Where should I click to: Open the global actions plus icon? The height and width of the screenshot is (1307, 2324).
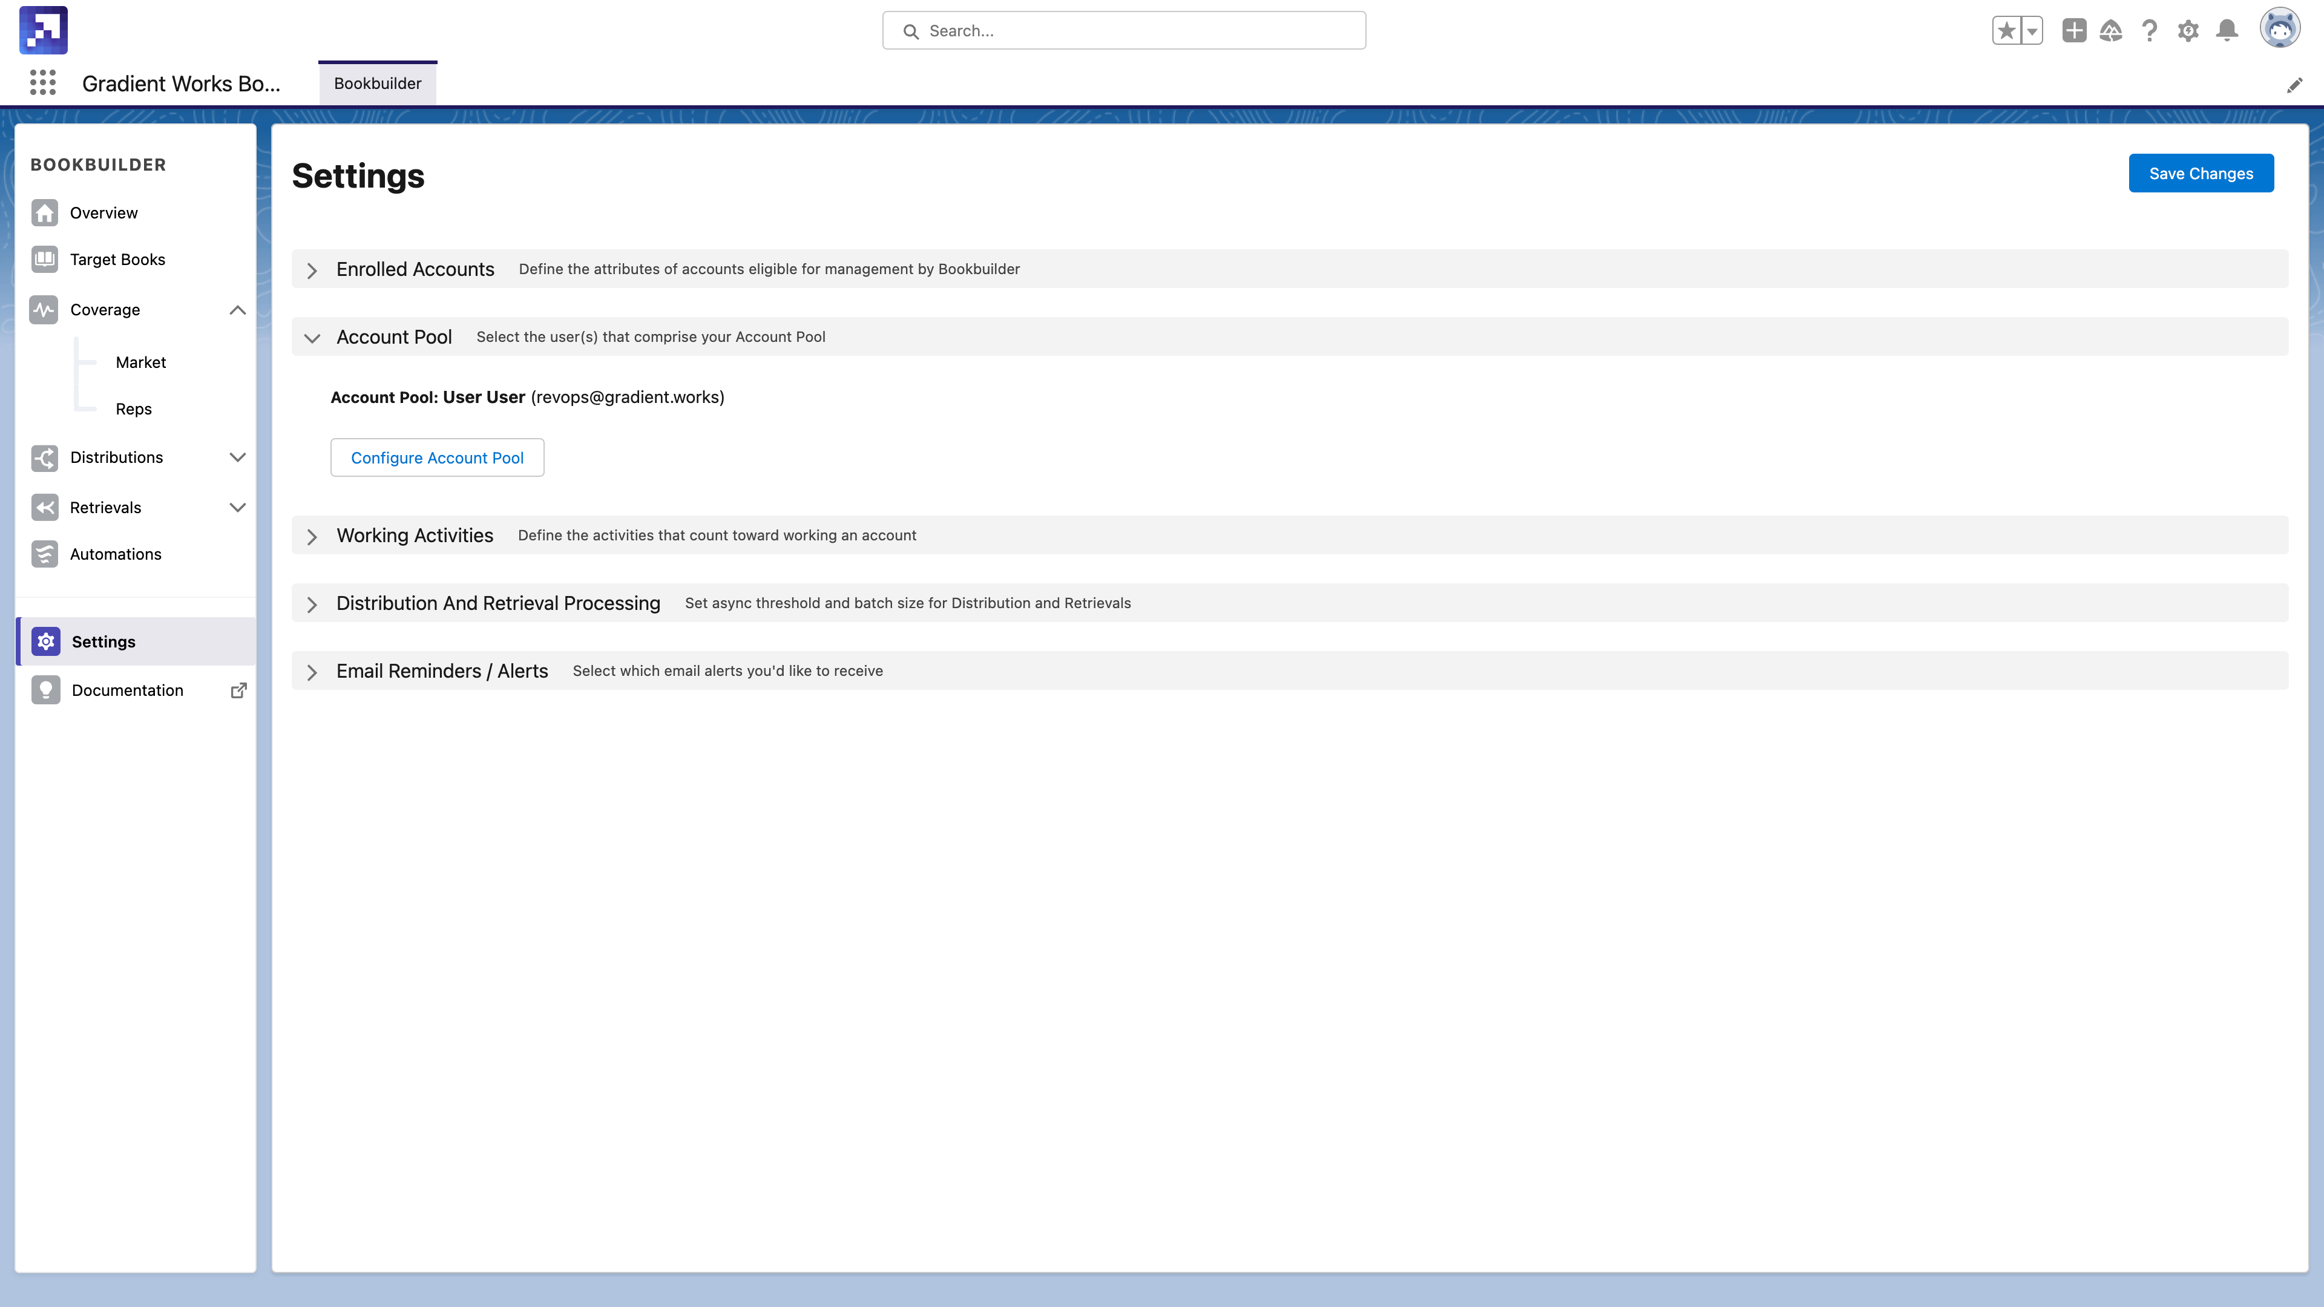[x=2074, y=31]
